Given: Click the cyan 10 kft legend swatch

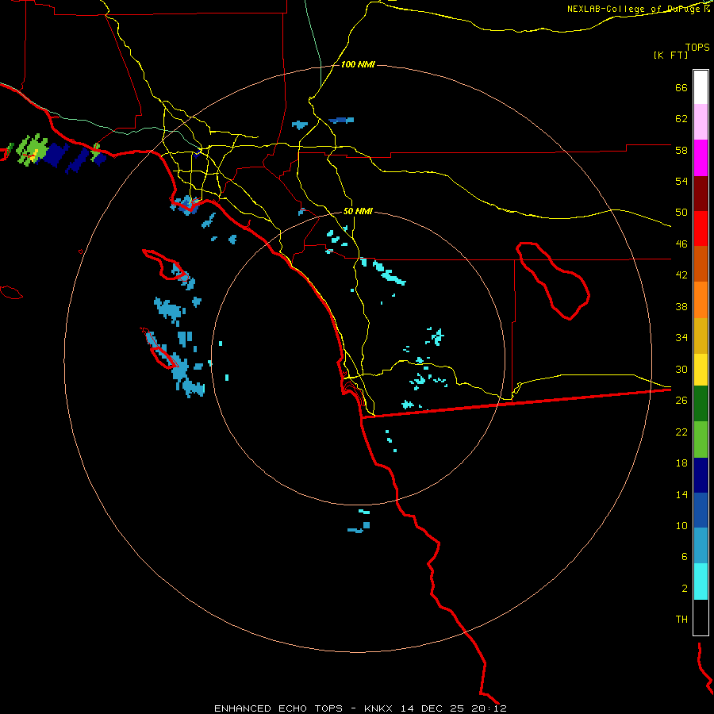Looking at the screenshot, I should tap(701, 582).
